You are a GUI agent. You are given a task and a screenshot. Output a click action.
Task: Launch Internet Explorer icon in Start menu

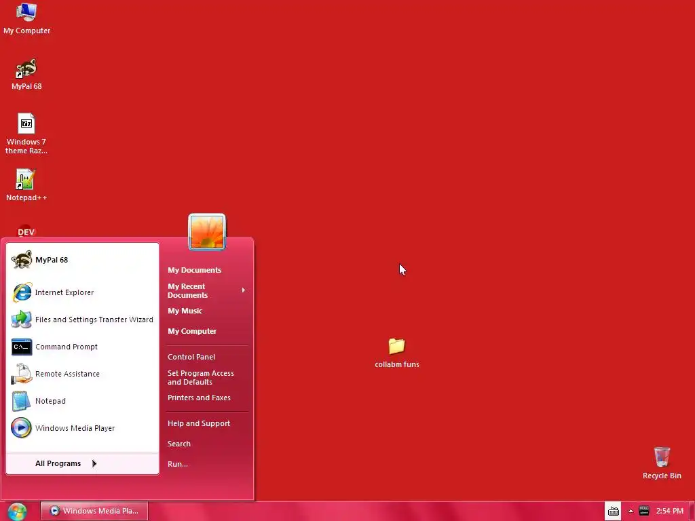21,292
